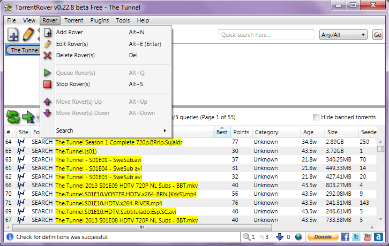Click the horizontal scrollbar right arrow
The height and width of the screenshot is (246, 389).
(372, 227)
